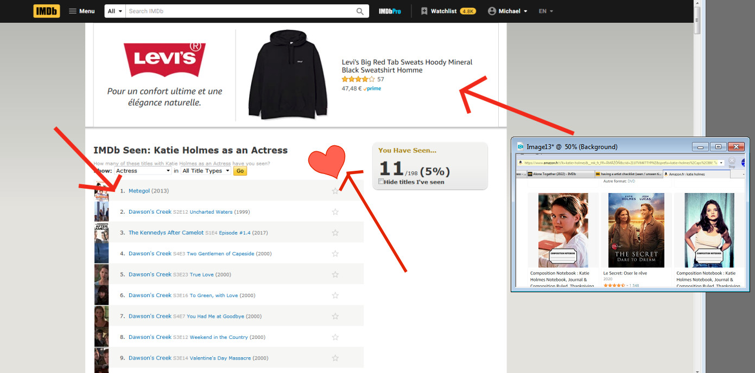Toggle seen star for Two Gentlemen of Capeside

(335, 254)
